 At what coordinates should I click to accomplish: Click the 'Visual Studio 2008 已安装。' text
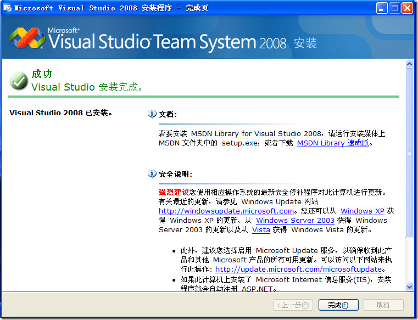(61, 113)
